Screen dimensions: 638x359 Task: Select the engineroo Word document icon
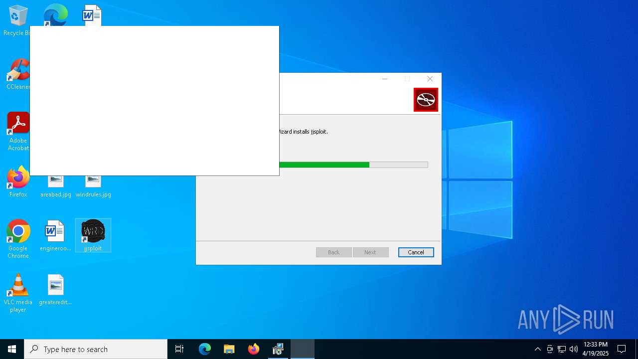[x=55, y=235]
